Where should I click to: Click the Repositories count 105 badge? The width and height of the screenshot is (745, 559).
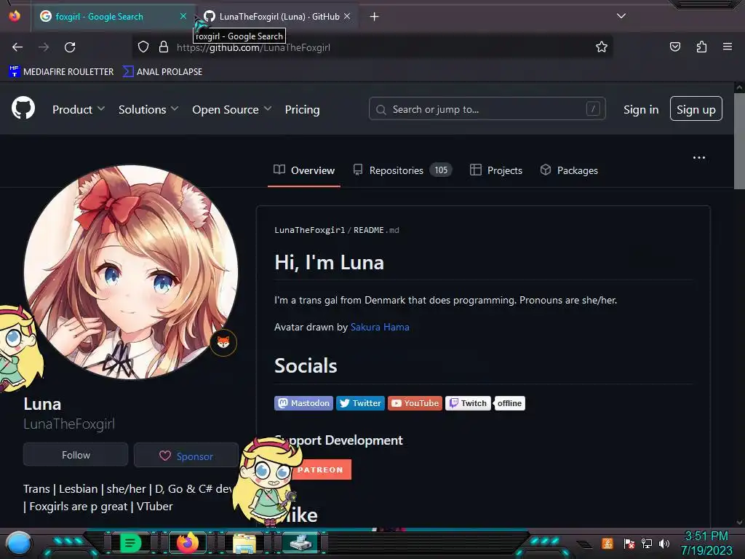[441, 170]
